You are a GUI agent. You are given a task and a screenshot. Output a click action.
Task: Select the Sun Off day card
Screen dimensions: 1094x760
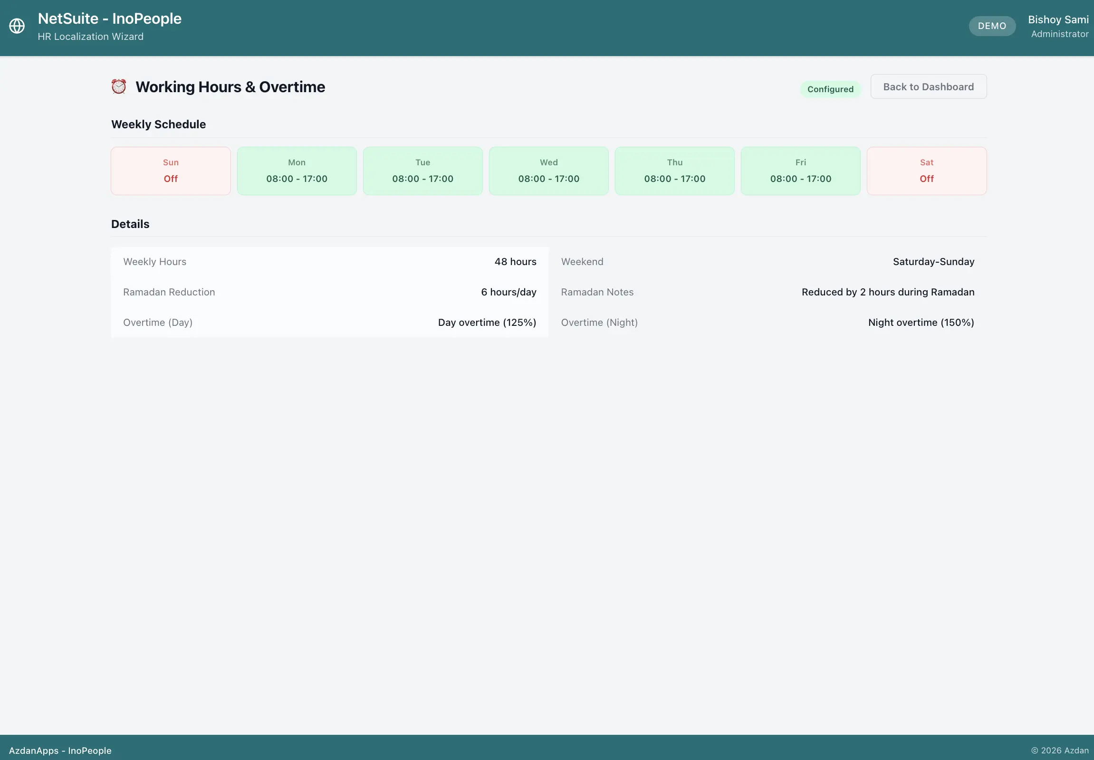point(171,171)
